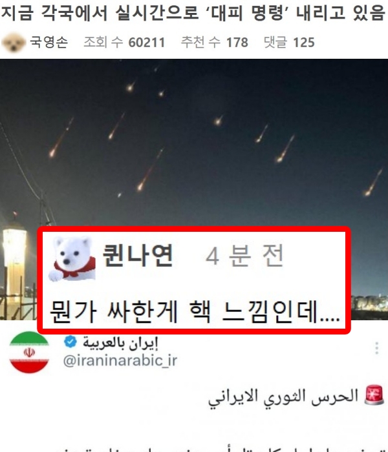
Task: Click the 4 분 전 timestamp
Action: coord(245,256)
